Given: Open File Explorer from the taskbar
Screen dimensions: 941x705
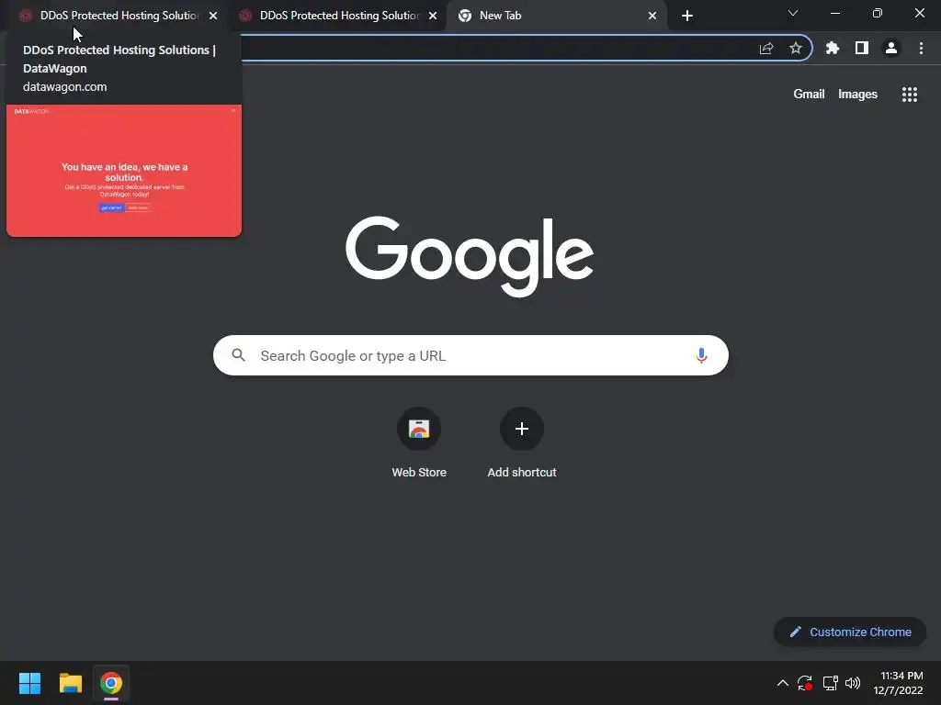Looking at the screenshot, I should [70, 683].
